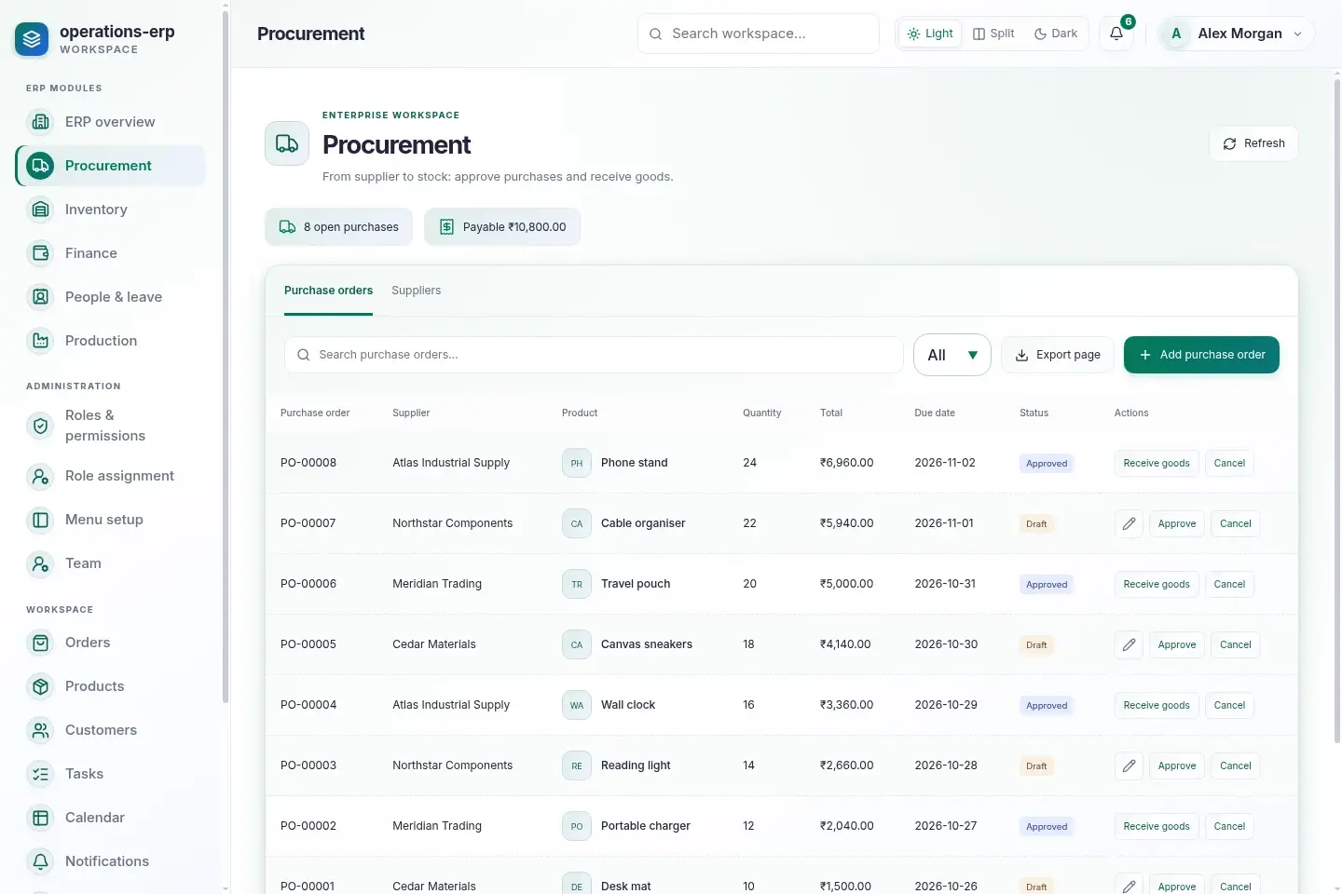The image size is (1342, 894).
Task: Open Notifications in the sidebar
Action: coord(111,861)
